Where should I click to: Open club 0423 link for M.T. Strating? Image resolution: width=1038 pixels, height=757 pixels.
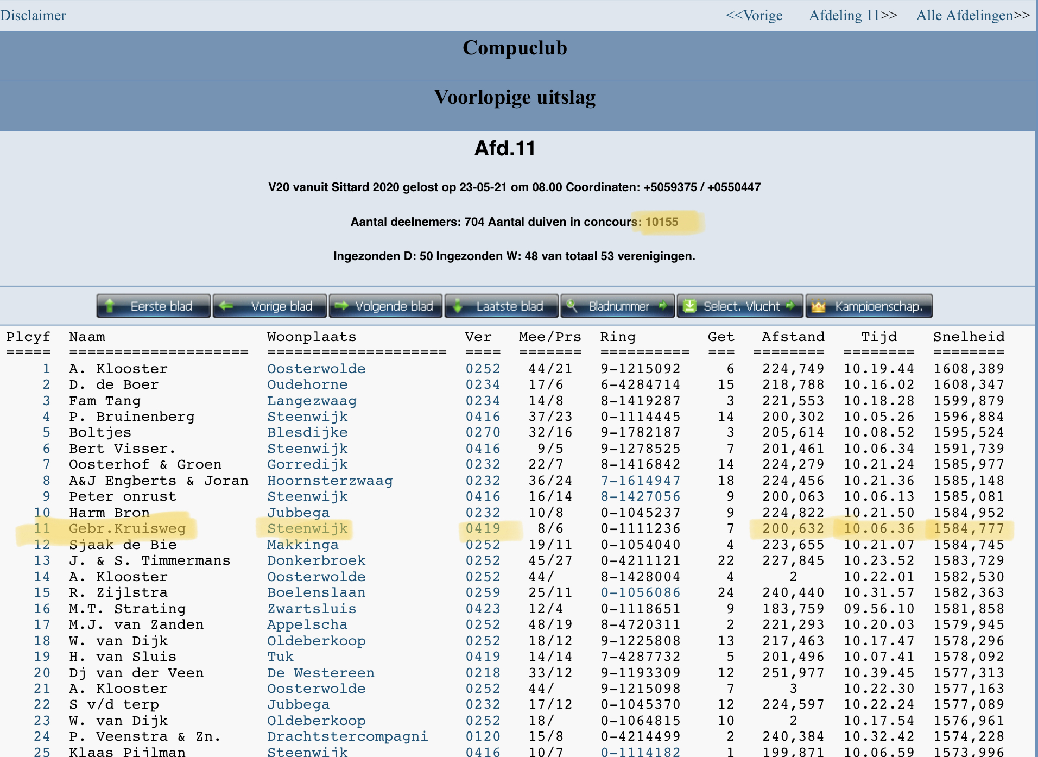pos(483,609)
